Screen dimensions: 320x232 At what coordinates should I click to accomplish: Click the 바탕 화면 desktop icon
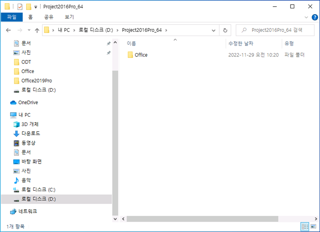tap(16, 162)
